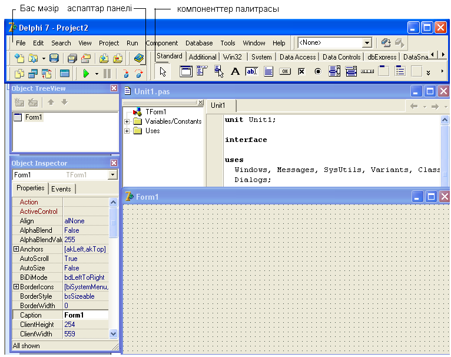451x357 pixels.
Task: Open the Component menu
Action: point(162,43)
